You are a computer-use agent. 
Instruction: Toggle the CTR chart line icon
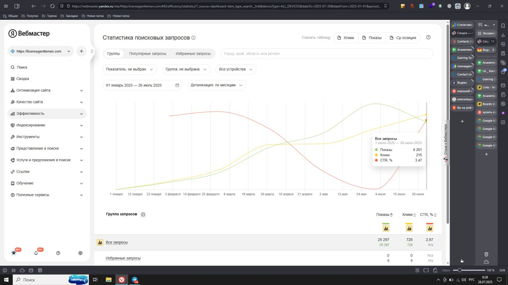pyautogui.click(x=429, y=228)
